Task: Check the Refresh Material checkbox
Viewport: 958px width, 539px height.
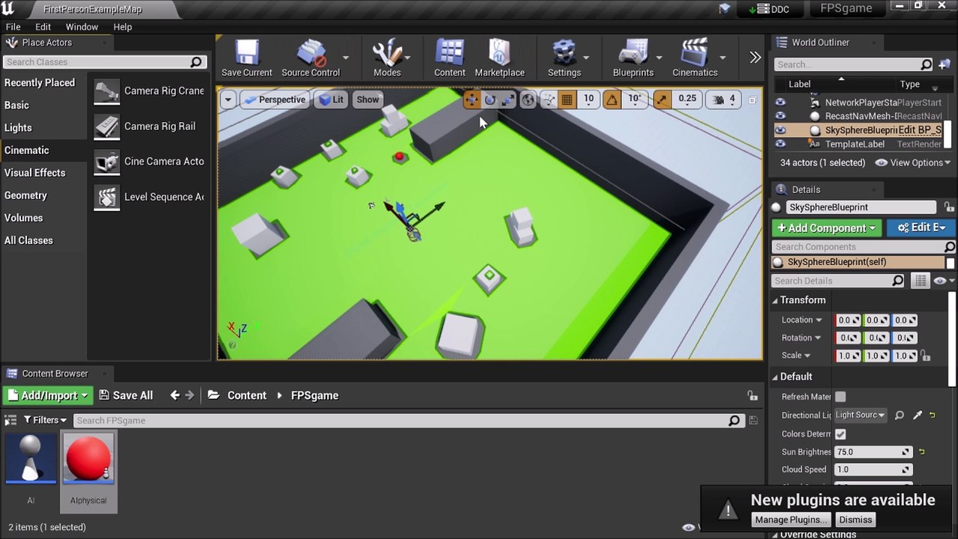Action: click(x=840, y=397)
